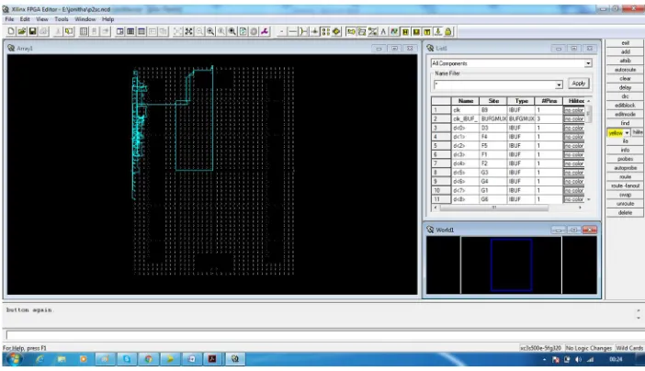645x371 pixels.
Task: Click the xc3s500e device status bar entry
Action: point(541,348)
